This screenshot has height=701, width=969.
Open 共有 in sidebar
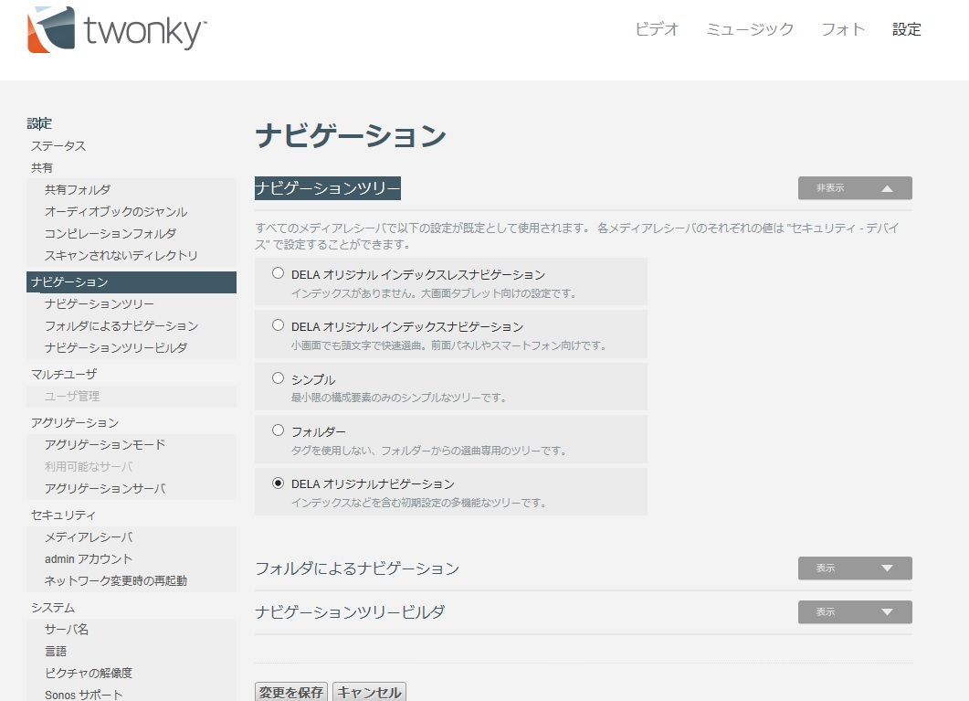point(42,167)
